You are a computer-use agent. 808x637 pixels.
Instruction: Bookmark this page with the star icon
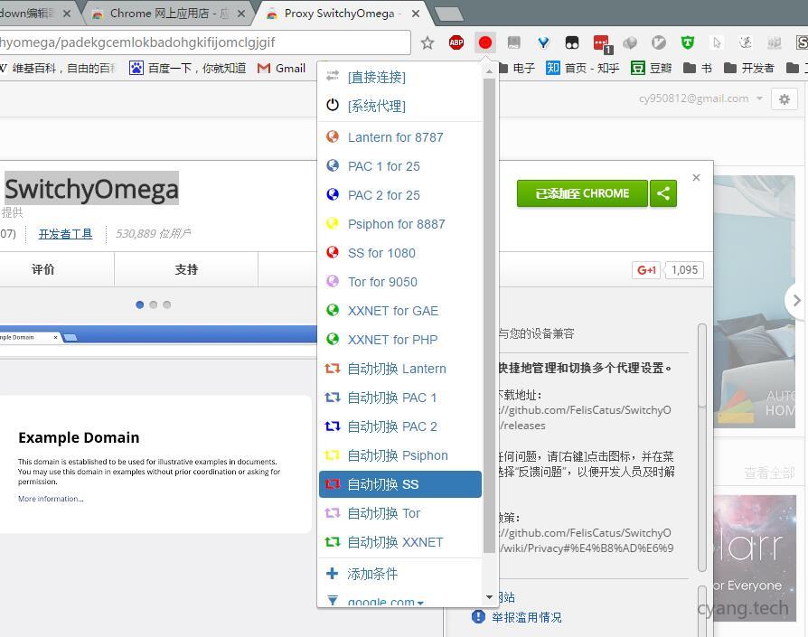point(427,42)
